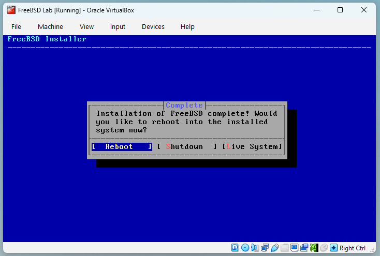This screenshot has width=380, height=256.
Task: Click the window resize grip corner
Action: pyautogui.click(x=372, y=250)
